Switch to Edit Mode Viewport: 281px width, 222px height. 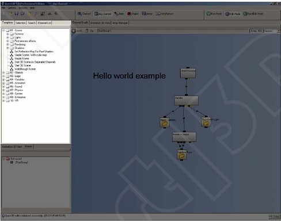[x=233, y=14]
